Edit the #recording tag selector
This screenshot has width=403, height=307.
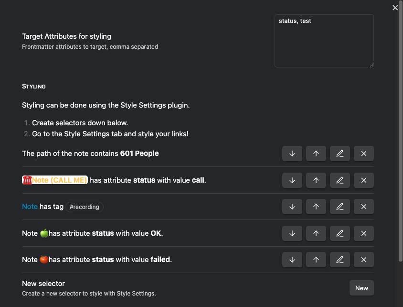[x=340, y=207]
